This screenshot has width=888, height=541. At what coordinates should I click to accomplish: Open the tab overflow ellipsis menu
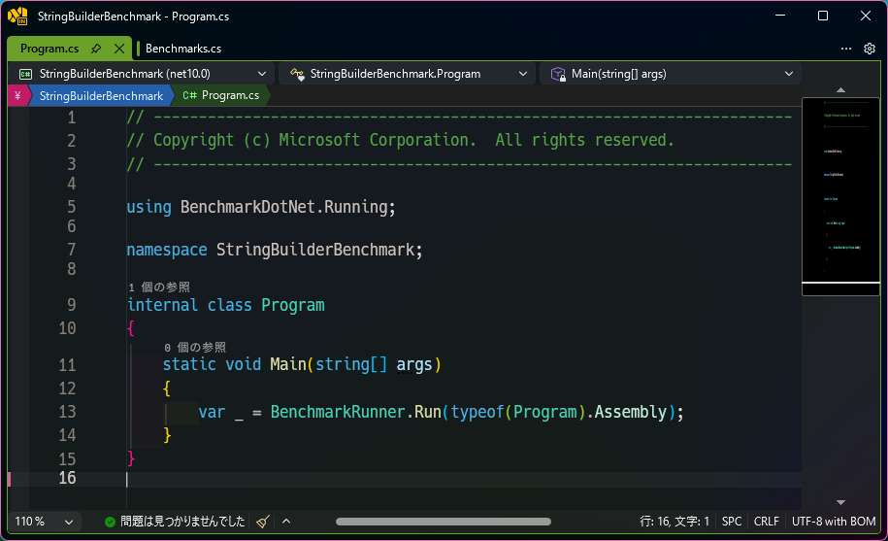point(846,49)
